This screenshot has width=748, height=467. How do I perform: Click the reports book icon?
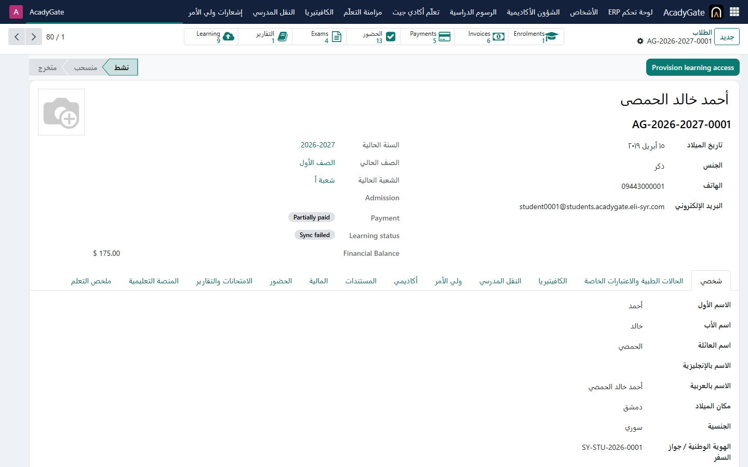coord(283,36)
